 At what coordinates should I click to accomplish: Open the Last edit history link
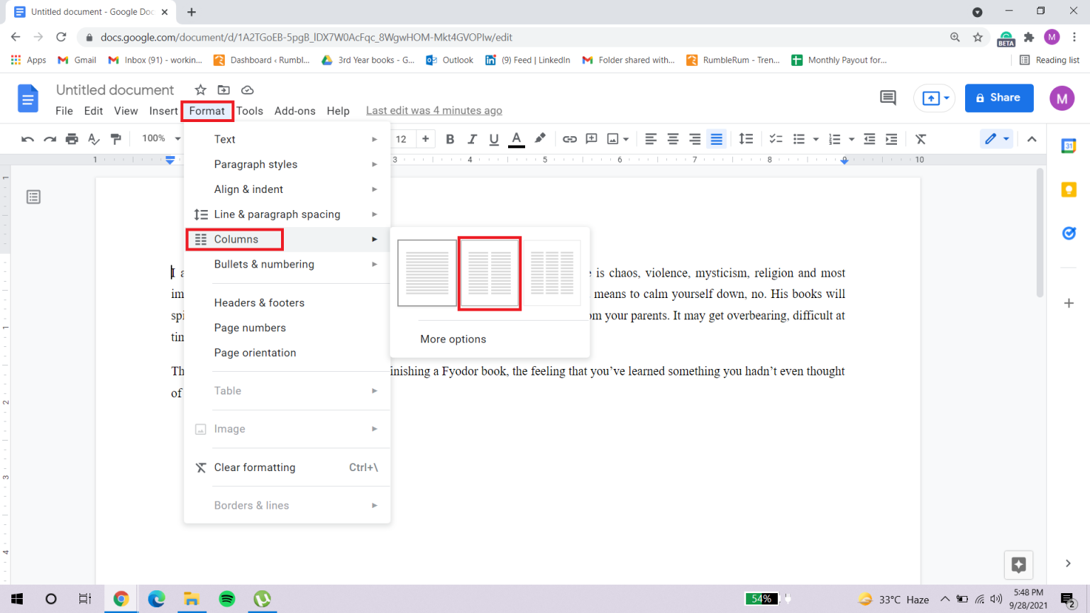tap(434, 111)
